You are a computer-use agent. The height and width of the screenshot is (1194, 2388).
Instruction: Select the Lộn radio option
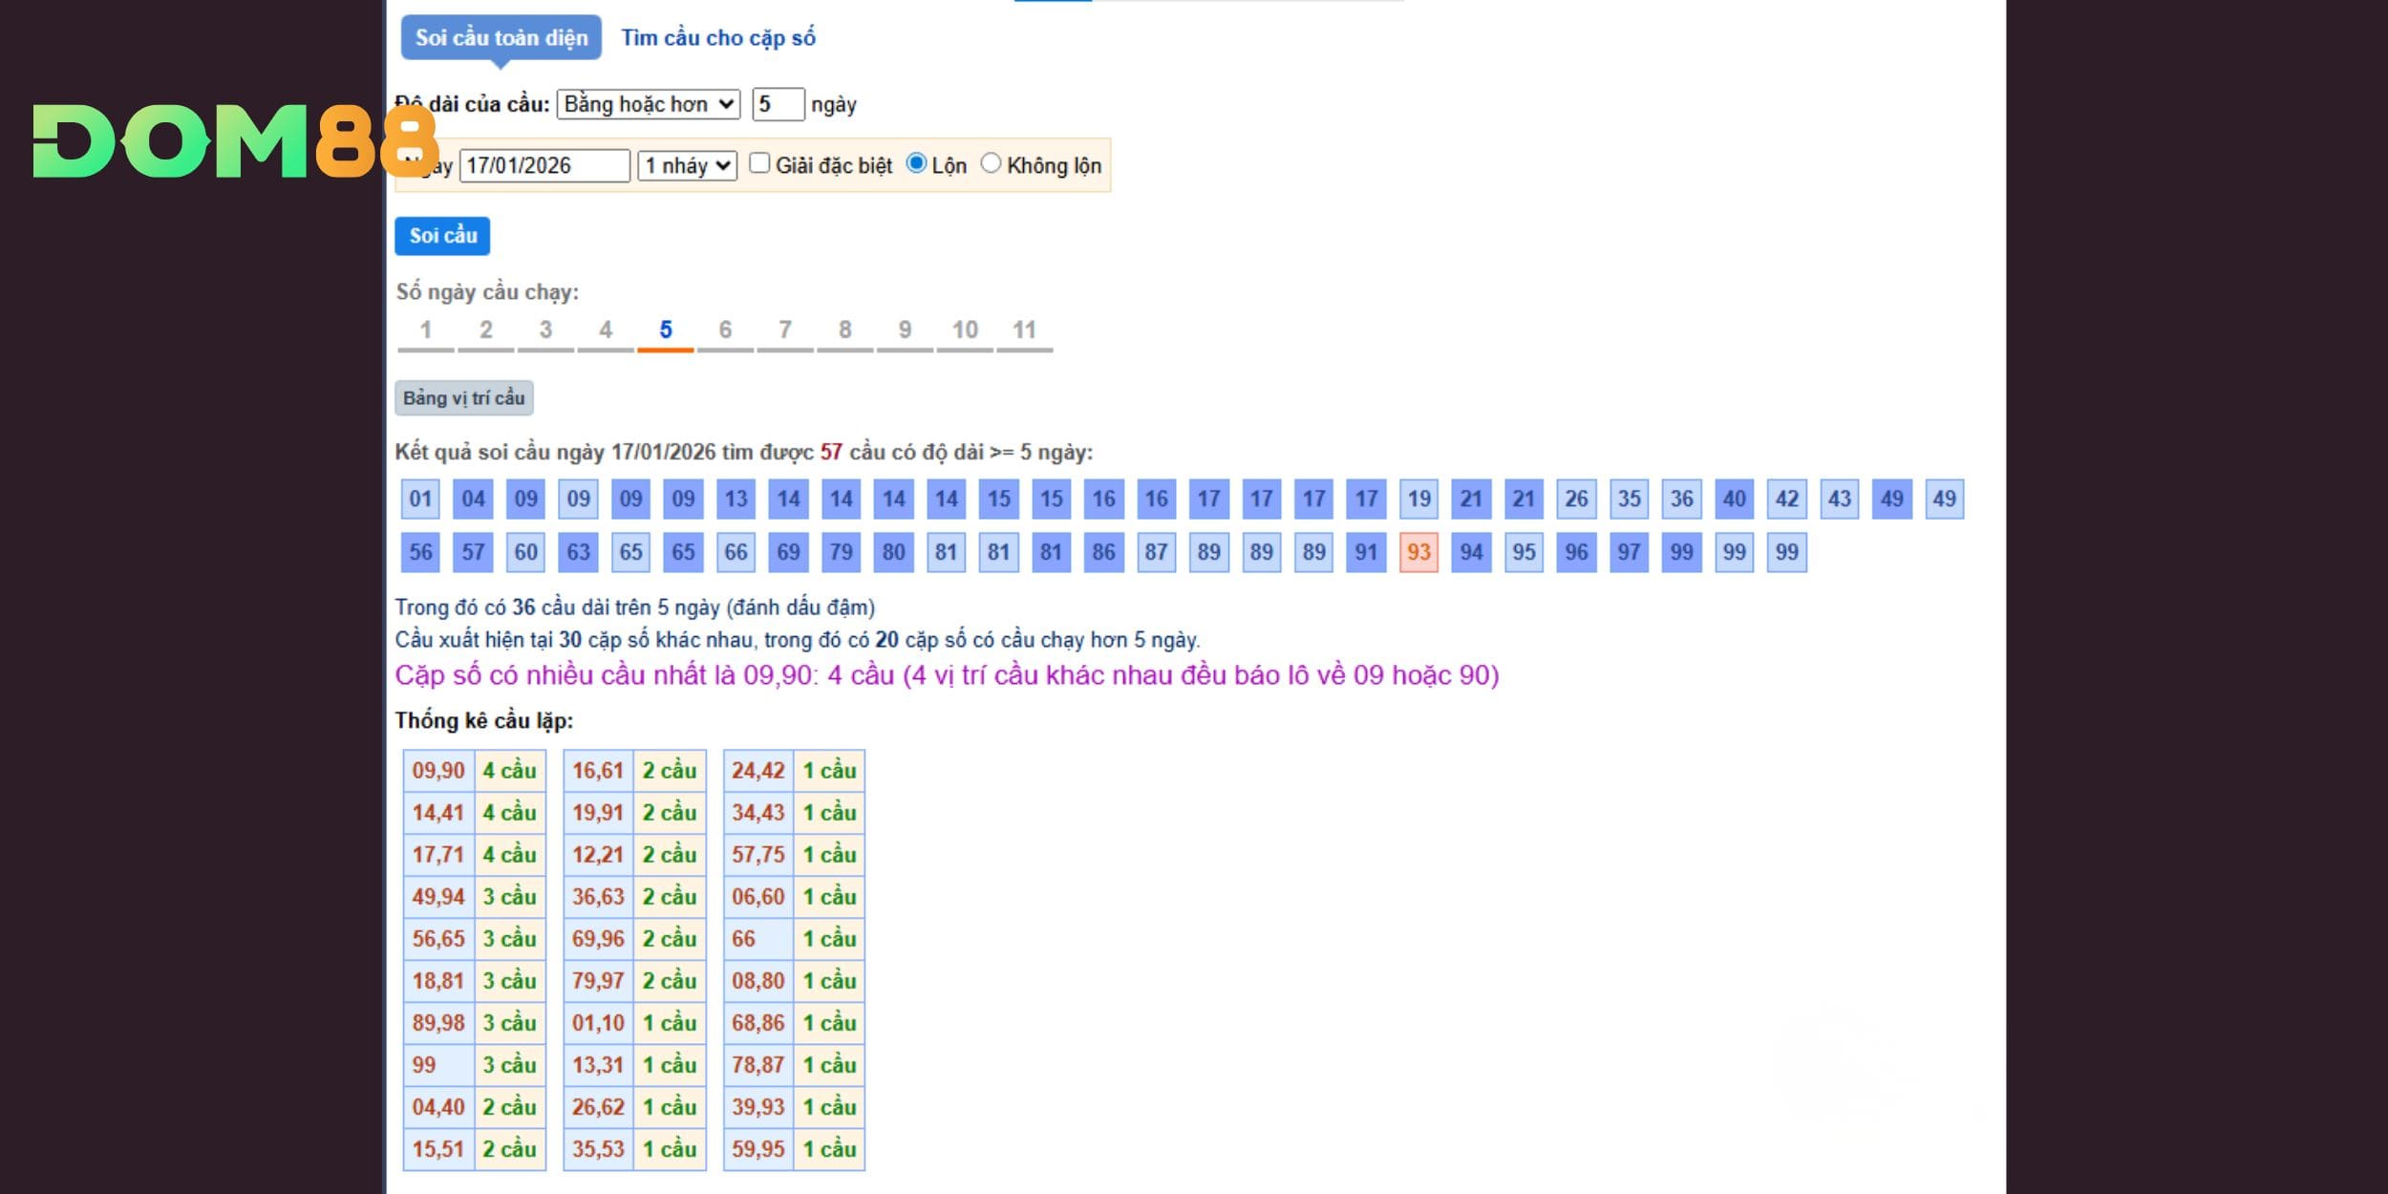click(916, 163)
